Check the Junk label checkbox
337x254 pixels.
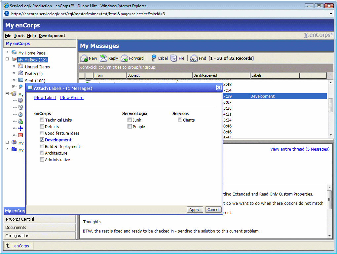point(130,120)
